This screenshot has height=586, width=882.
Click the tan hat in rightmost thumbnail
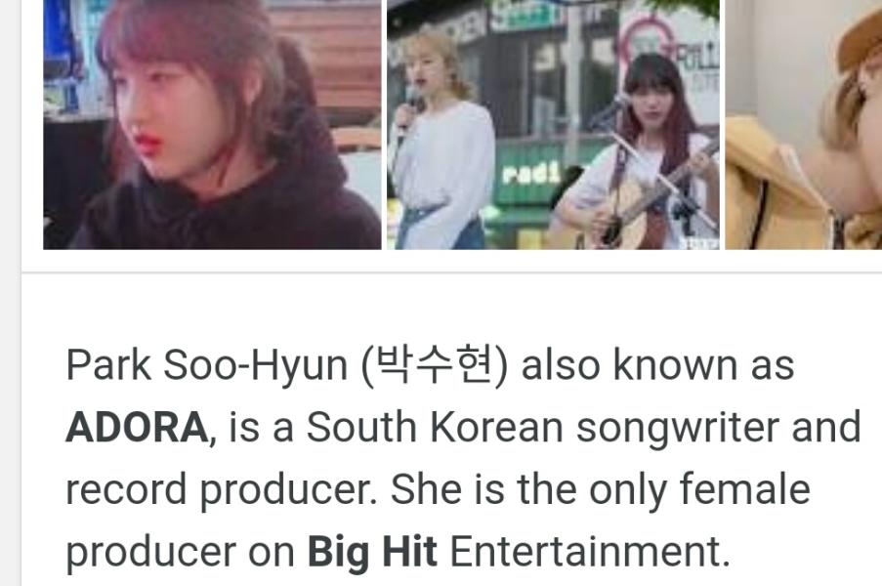(x=861, y=36)
